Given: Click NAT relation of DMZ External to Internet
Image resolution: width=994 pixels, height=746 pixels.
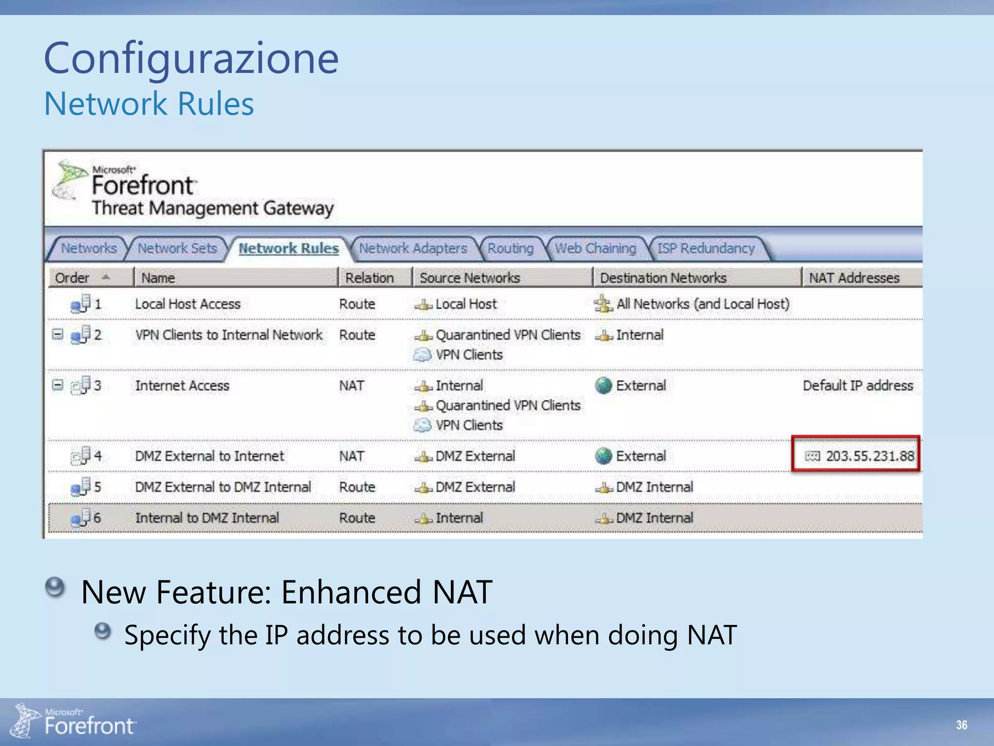Looking at the screenshot, I should point(351,456).
